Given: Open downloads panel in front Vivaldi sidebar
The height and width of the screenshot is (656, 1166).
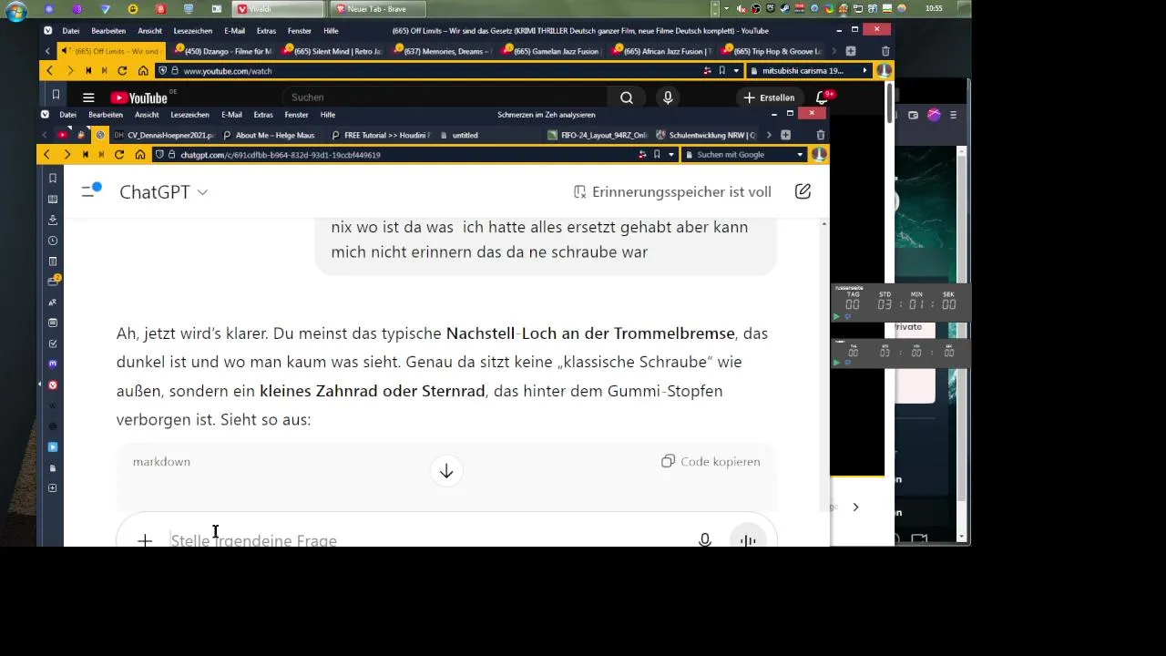Looking at the screenshot, I should tap(52, 220).
